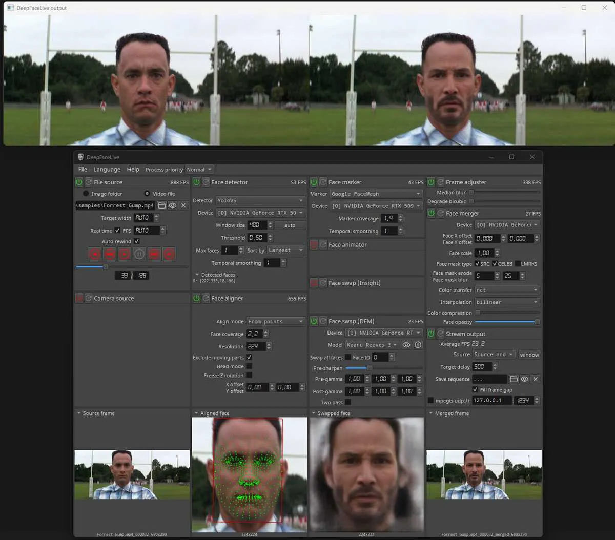Enable the Two pass checkbox
This screenshot has height=540, width=615.
[348, 402]
